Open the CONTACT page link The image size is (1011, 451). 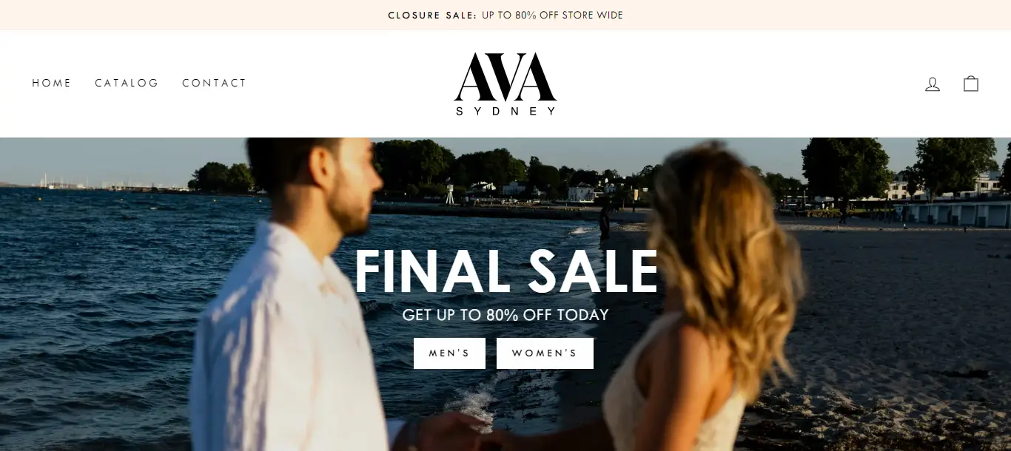tap(214, 83)
